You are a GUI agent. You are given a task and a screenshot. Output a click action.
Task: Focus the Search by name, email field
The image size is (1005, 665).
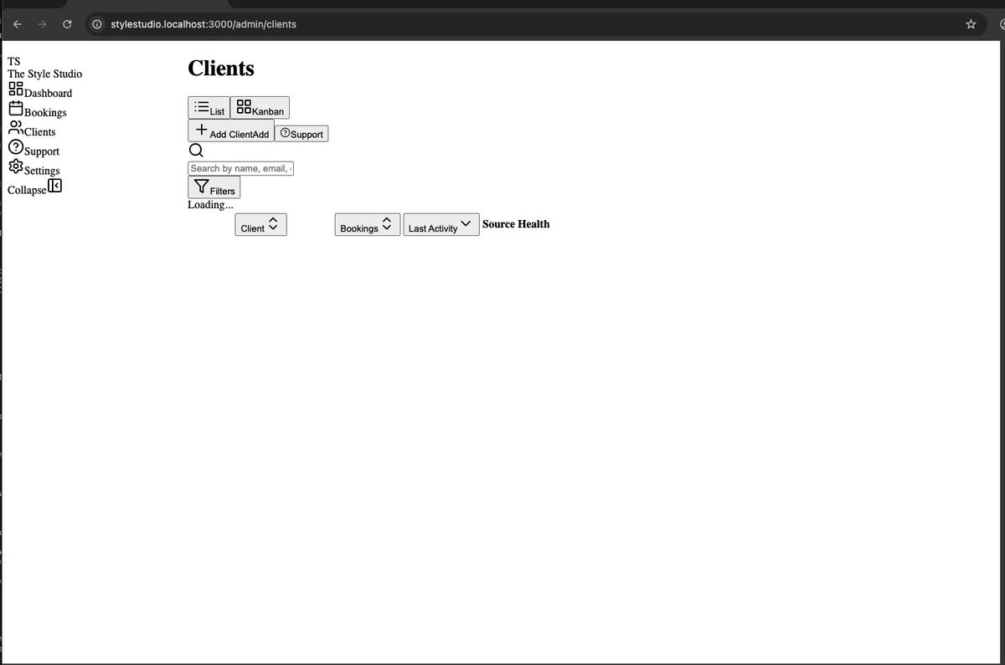240,168
